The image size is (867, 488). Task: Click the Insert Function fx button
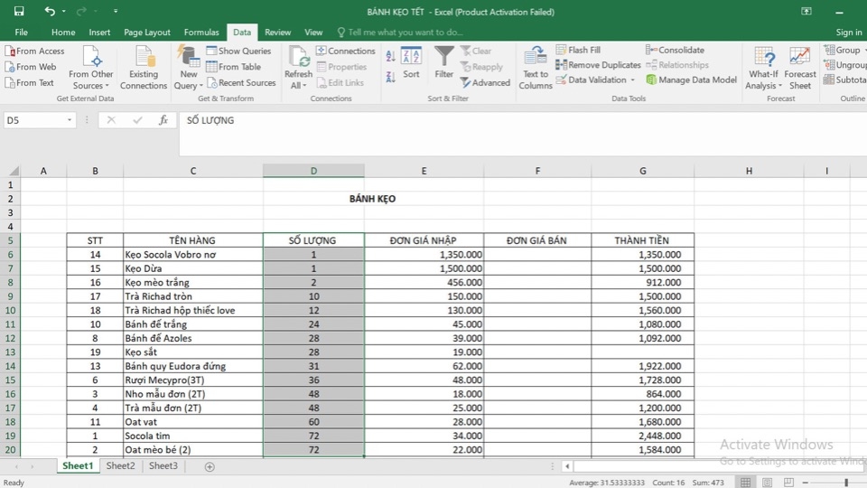click(x=163, y=120)
